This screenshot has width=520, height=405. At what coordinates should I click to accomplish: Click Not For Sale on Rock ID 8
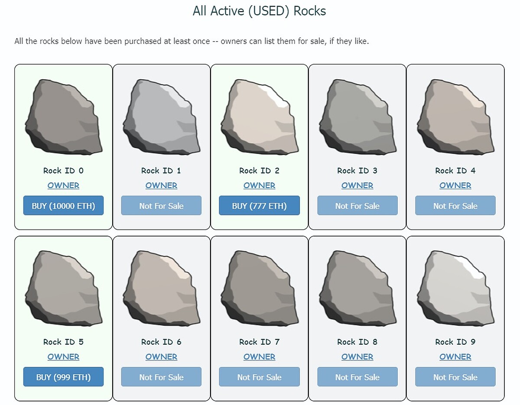point(357,376)
